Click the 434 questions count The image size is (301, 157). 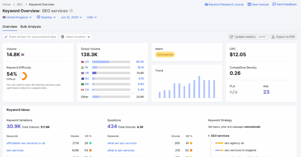[x=112, y=127]
